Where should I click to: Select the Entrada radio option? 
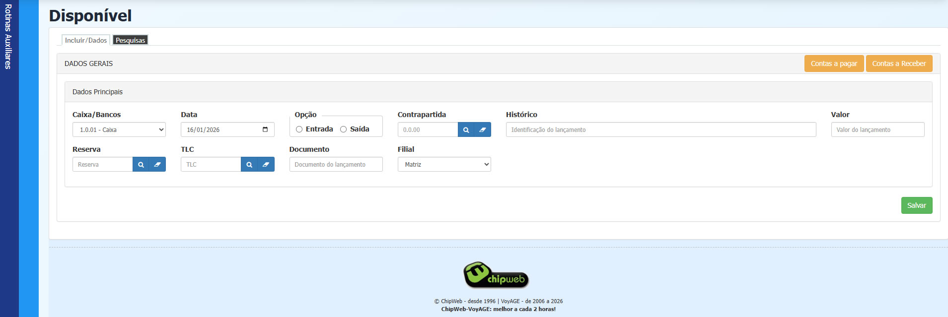coord(299,129)
